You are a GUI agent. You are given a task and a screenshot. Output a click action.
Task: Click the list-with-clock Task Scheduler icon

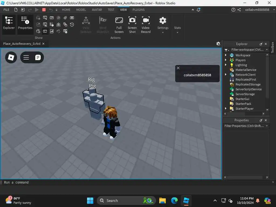[52, 25]
